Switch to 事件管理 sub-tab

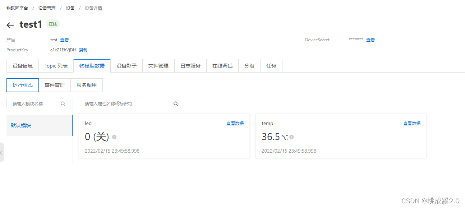point(55,85)
